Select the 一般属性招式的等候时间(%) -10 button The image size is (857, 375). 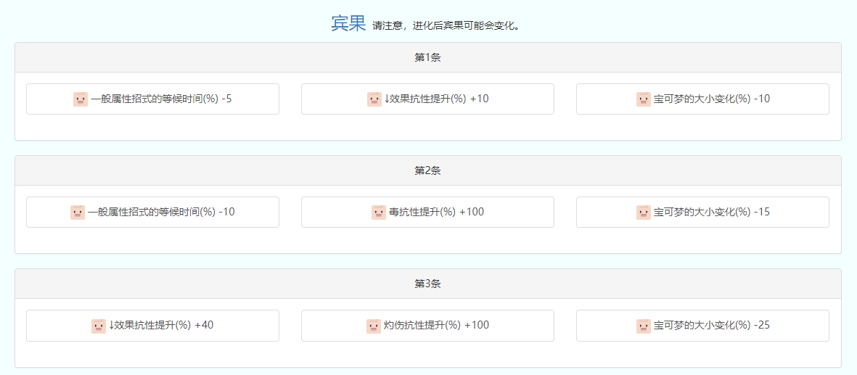(152, 212)
